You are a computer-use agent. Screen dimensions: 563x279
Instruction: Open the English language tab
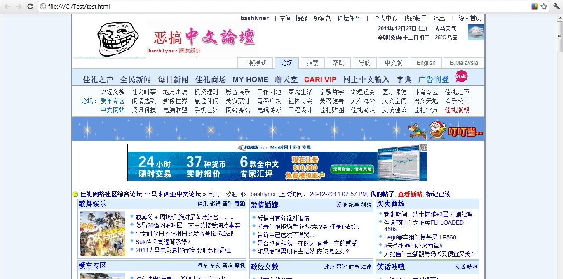click(x=426, y=63)
